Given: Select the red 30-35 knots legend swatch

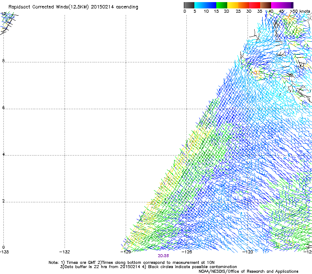Looking at the screenshot, I should pyautogui.click(x=255, y=5).
